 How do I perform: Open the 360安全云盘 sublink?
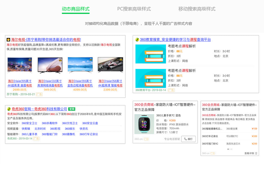[90, 123]
